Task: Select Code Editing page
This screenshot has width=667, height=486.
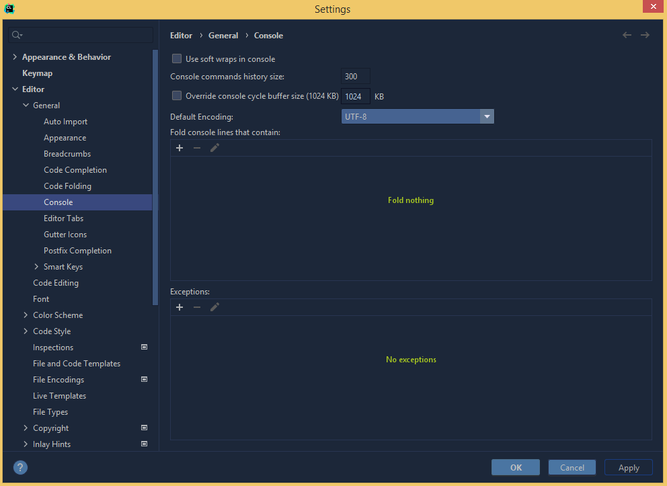Action: pyautogui.click(x=56, y=283)
